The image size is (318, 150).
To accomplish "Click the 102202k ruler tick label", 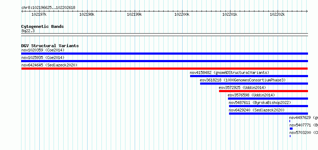I will pyautogui.click(x=277, y=14).
